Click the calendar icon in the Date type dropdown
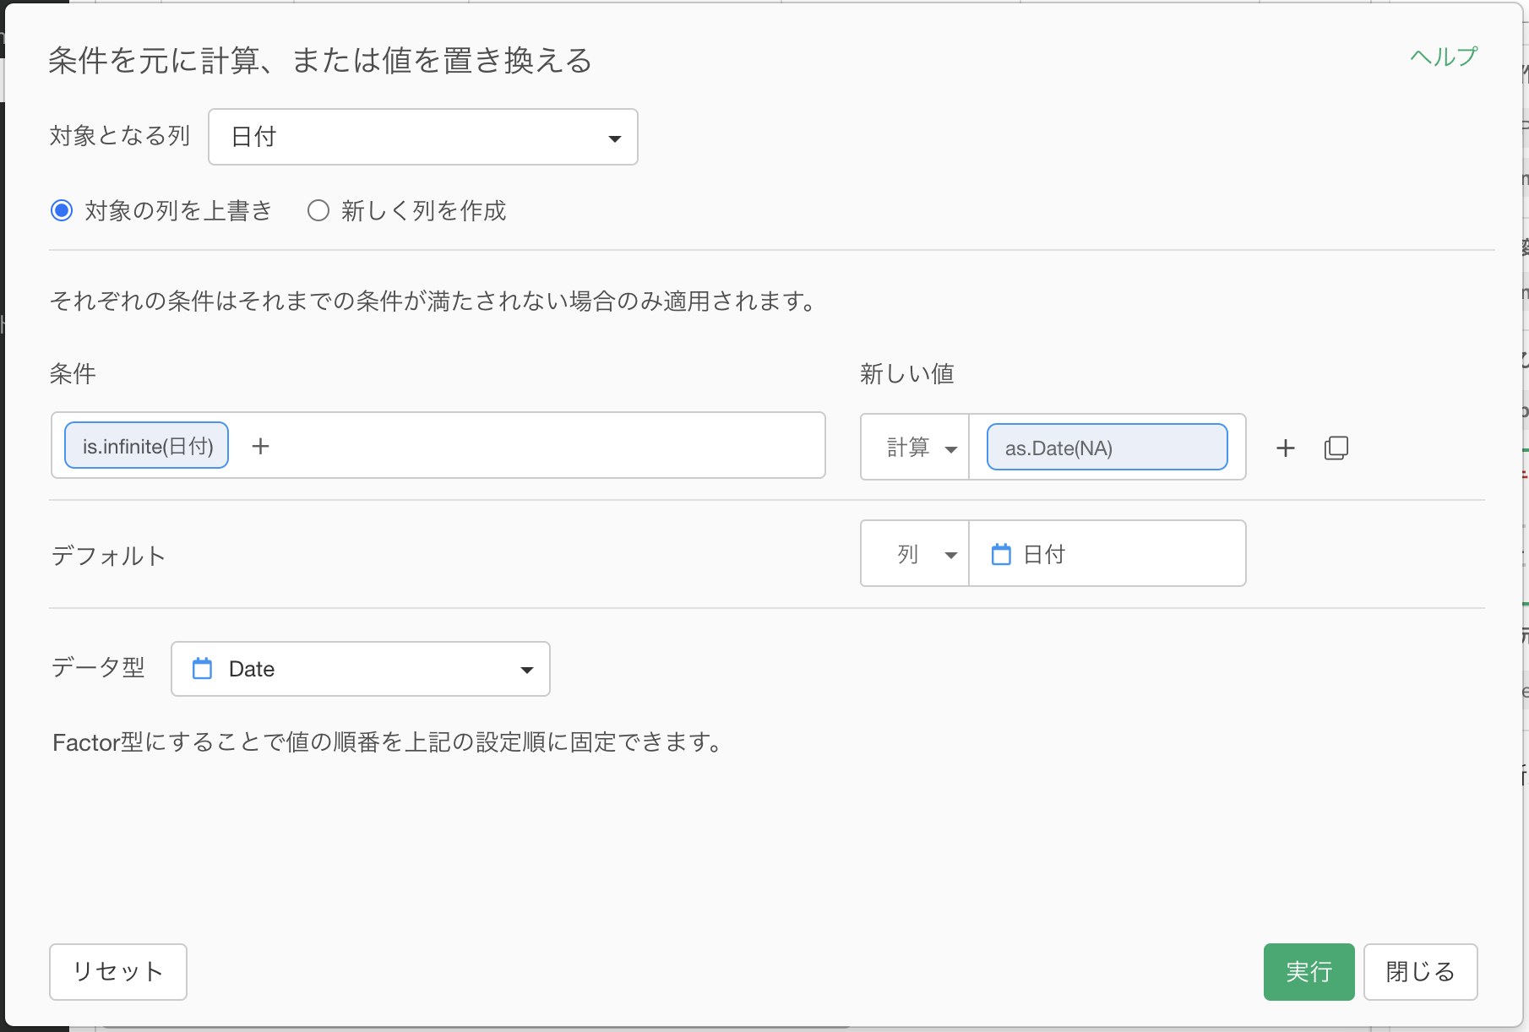This screenshot has width=1529, height=1032. (x=202, y=669)
